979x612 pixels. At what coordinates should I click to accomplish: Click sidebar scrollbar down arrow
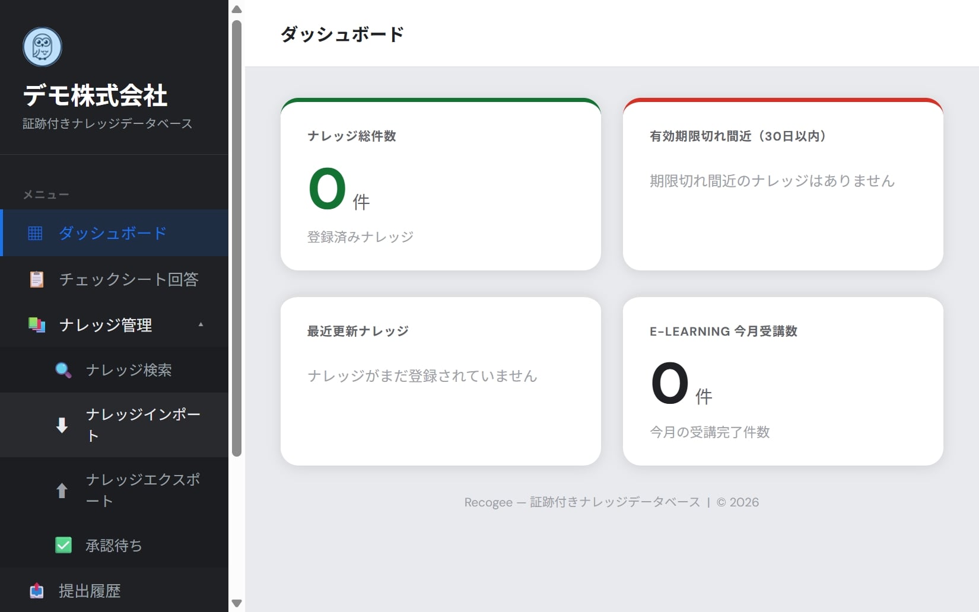tap(237, 603)
